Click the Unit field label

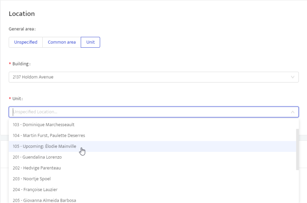(17, 99)
